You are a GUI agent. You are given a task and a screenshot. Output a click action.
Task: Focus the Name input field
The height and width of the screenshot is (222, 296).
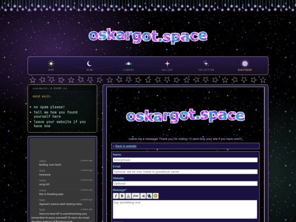coord(185,160)
